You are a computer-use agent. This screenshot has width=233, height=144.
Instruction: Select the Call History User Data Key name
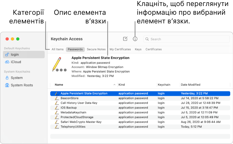pos(79,103)
